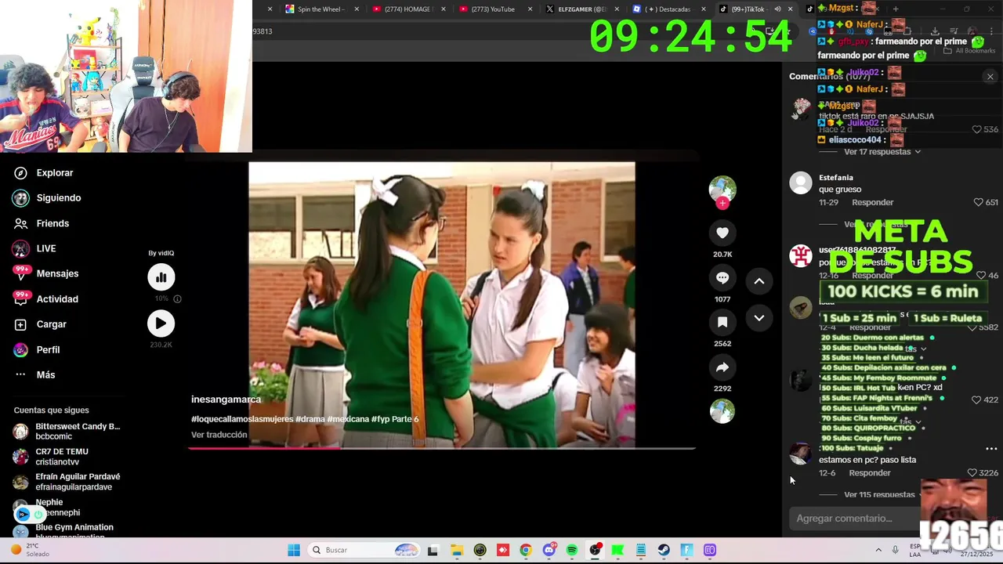Expand the Más menu
Screen dimensions: 1003x564
(34, 374)
